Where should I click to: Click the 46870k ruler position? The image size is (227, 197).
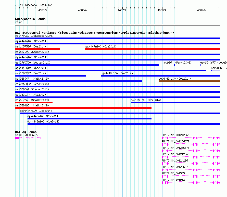[x=122, y=10]
